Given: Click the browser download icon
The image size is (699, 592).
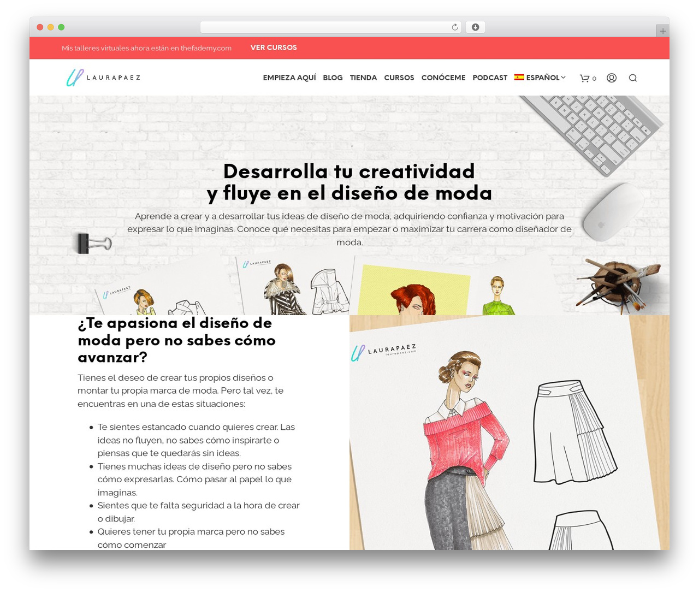Looking at the screenshot, I should click(475, 27).
